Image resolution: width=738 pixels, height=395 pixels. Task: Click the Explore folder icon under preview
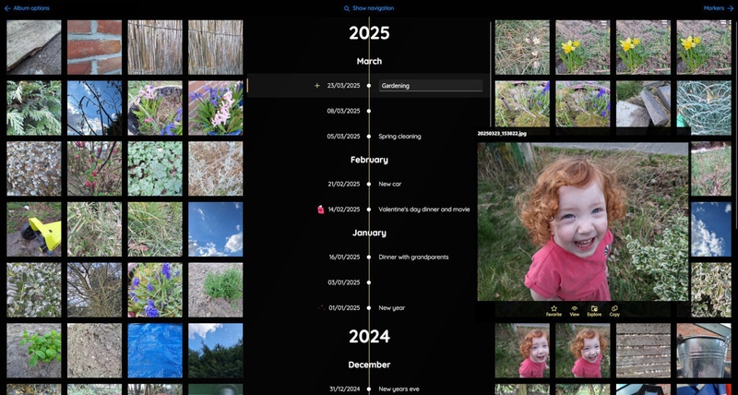pos(594,308)
